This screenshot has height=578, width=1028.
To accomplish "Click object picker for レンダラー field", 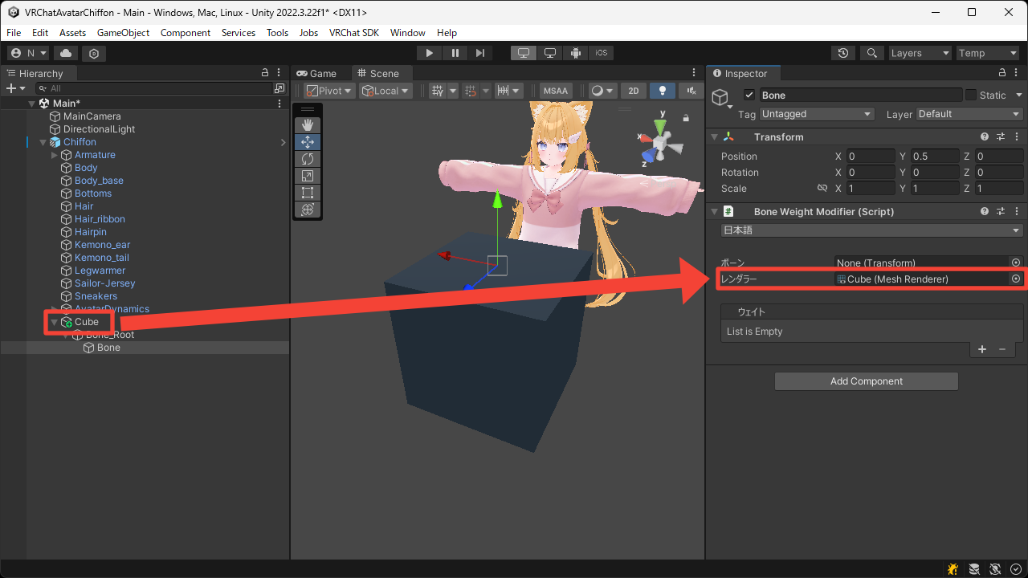I will click(x=1016, y=279).
